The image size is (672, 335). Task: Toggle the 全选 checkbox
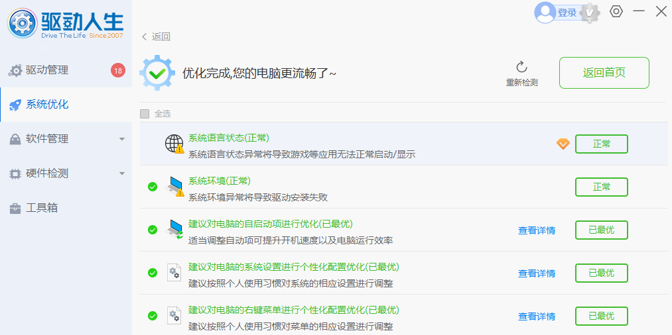(x=145, y=114)
